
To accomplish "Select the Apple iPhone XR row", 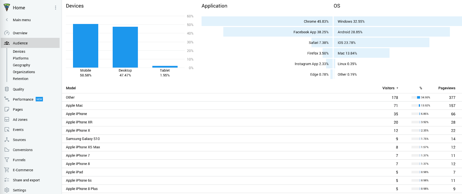I will (262, 122).
